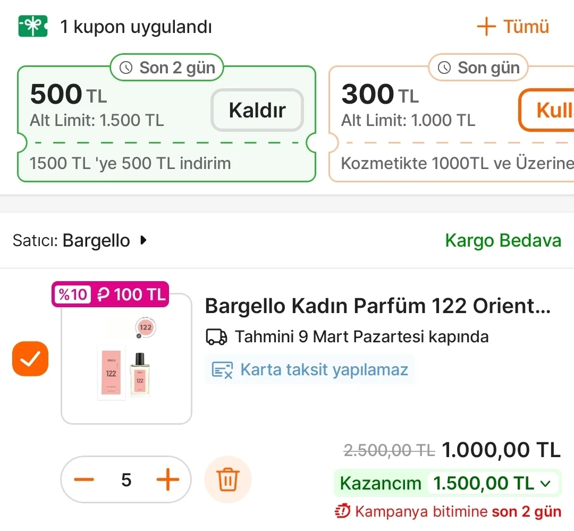Expand the Kazancım 1.500,00 TL details
Screen dimensions: 574x531
click(x=546, y=483)
